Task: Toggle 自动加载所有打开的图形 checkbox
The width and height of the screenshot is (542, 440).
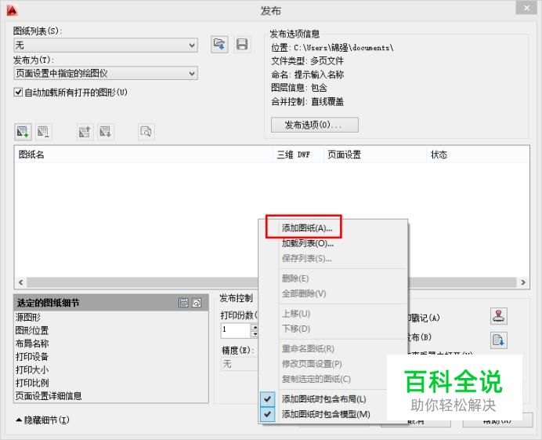Action: (x=18, y=93)
